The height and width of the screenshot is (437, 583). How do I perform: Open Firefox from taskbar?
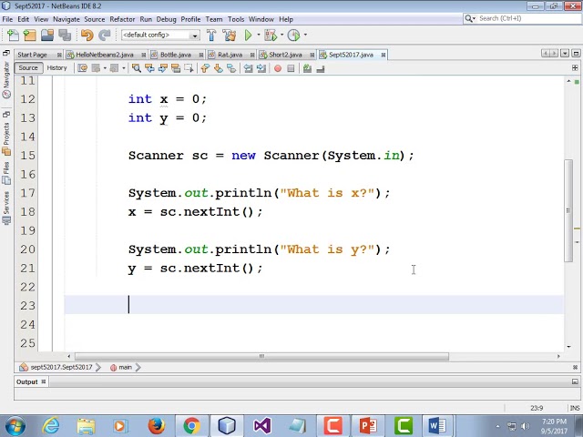[156, 426]
